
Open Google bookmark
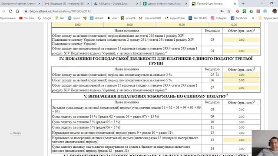[45, 18]
